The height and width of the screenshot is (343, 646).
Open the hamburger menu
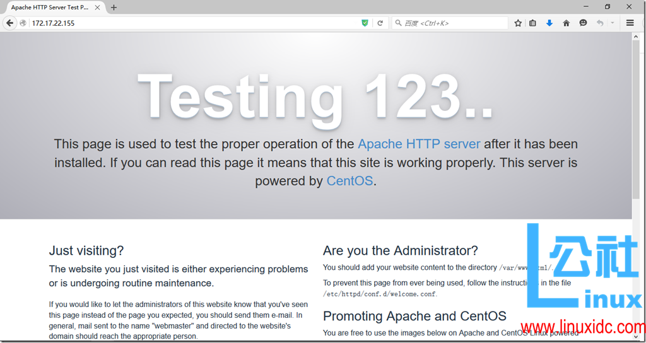coord(630,23)
